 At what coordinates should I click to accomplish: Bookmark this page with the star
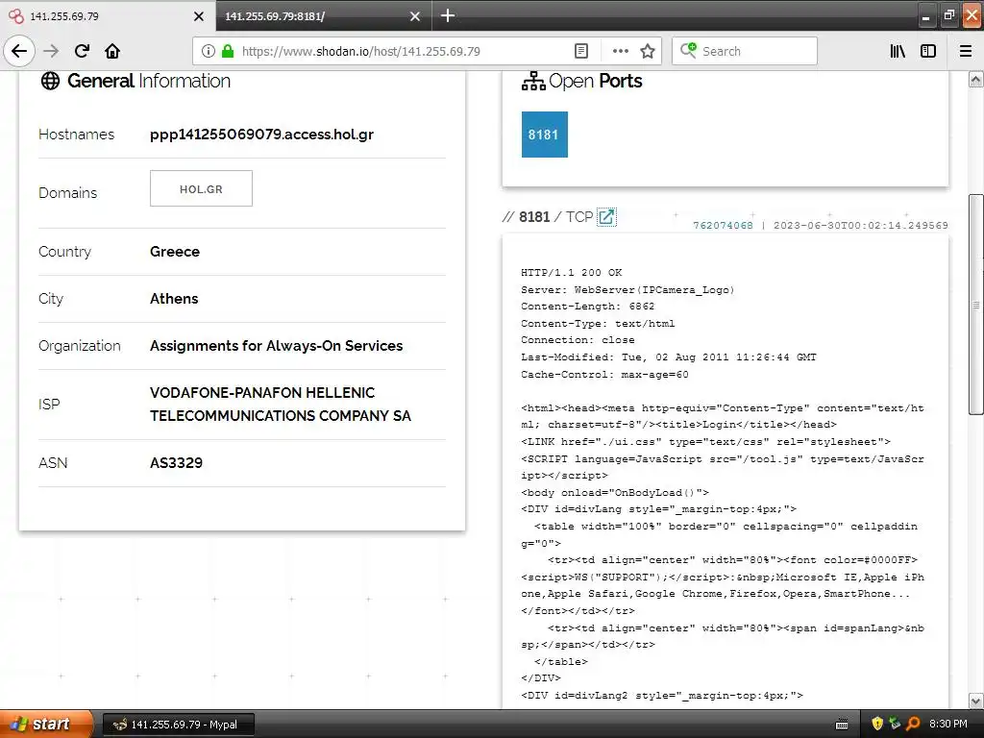648,51
